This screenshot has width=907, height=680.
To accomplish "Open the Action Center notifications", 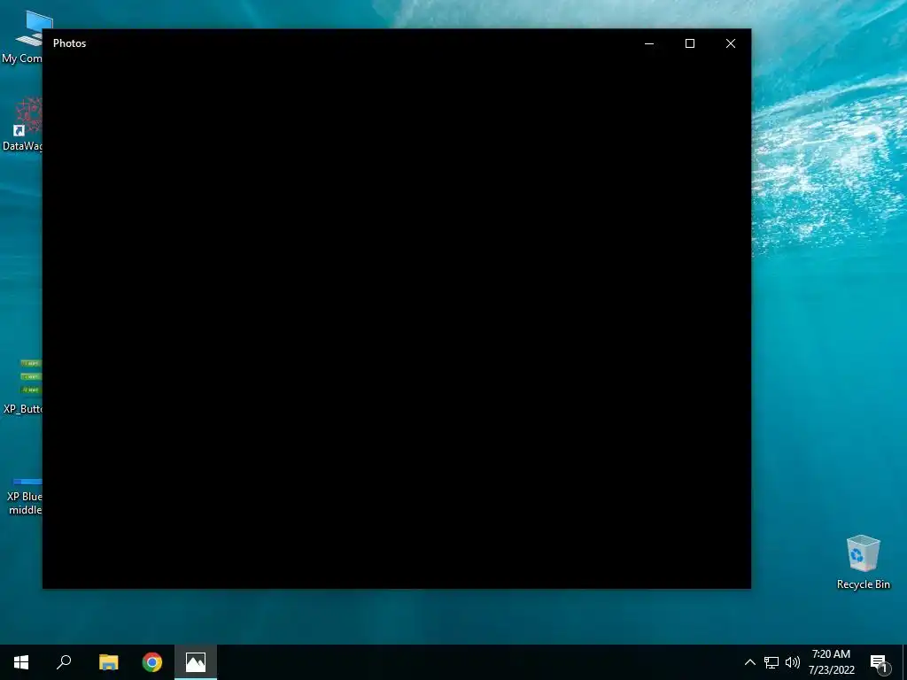I will click(x=879, y=662).
